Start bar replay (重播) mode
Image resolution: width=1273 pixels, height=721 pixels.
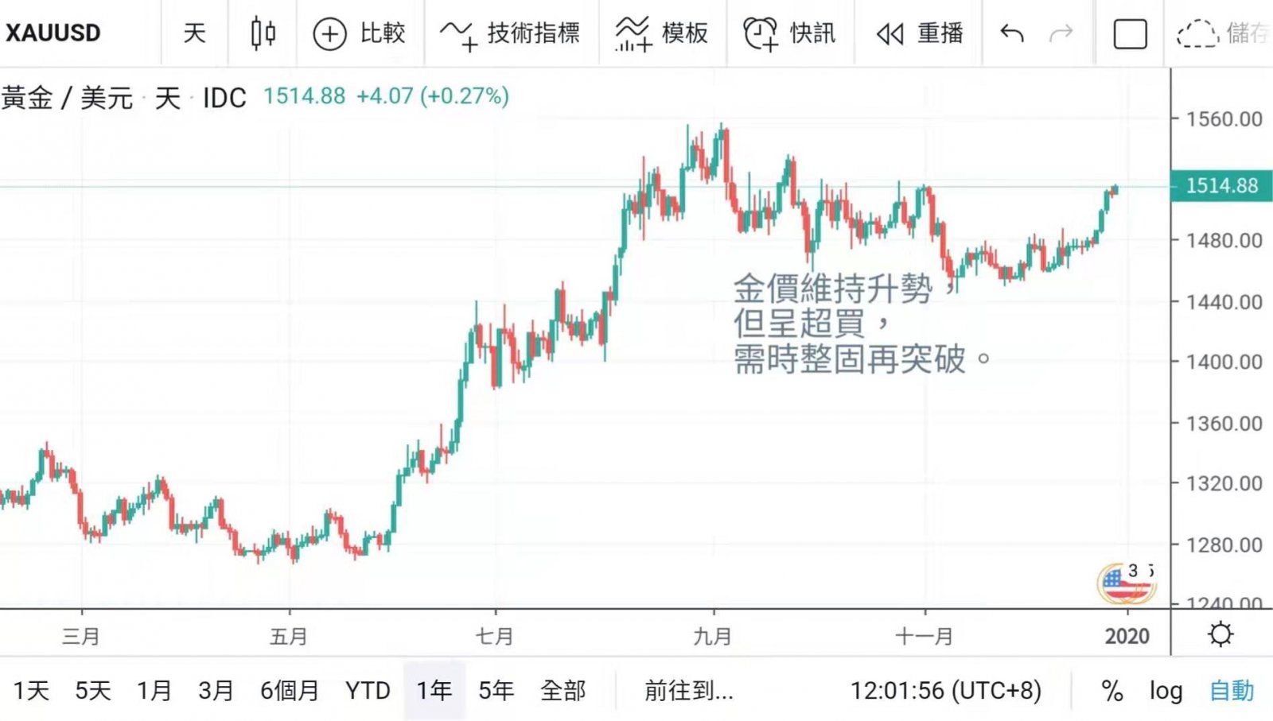919,33
